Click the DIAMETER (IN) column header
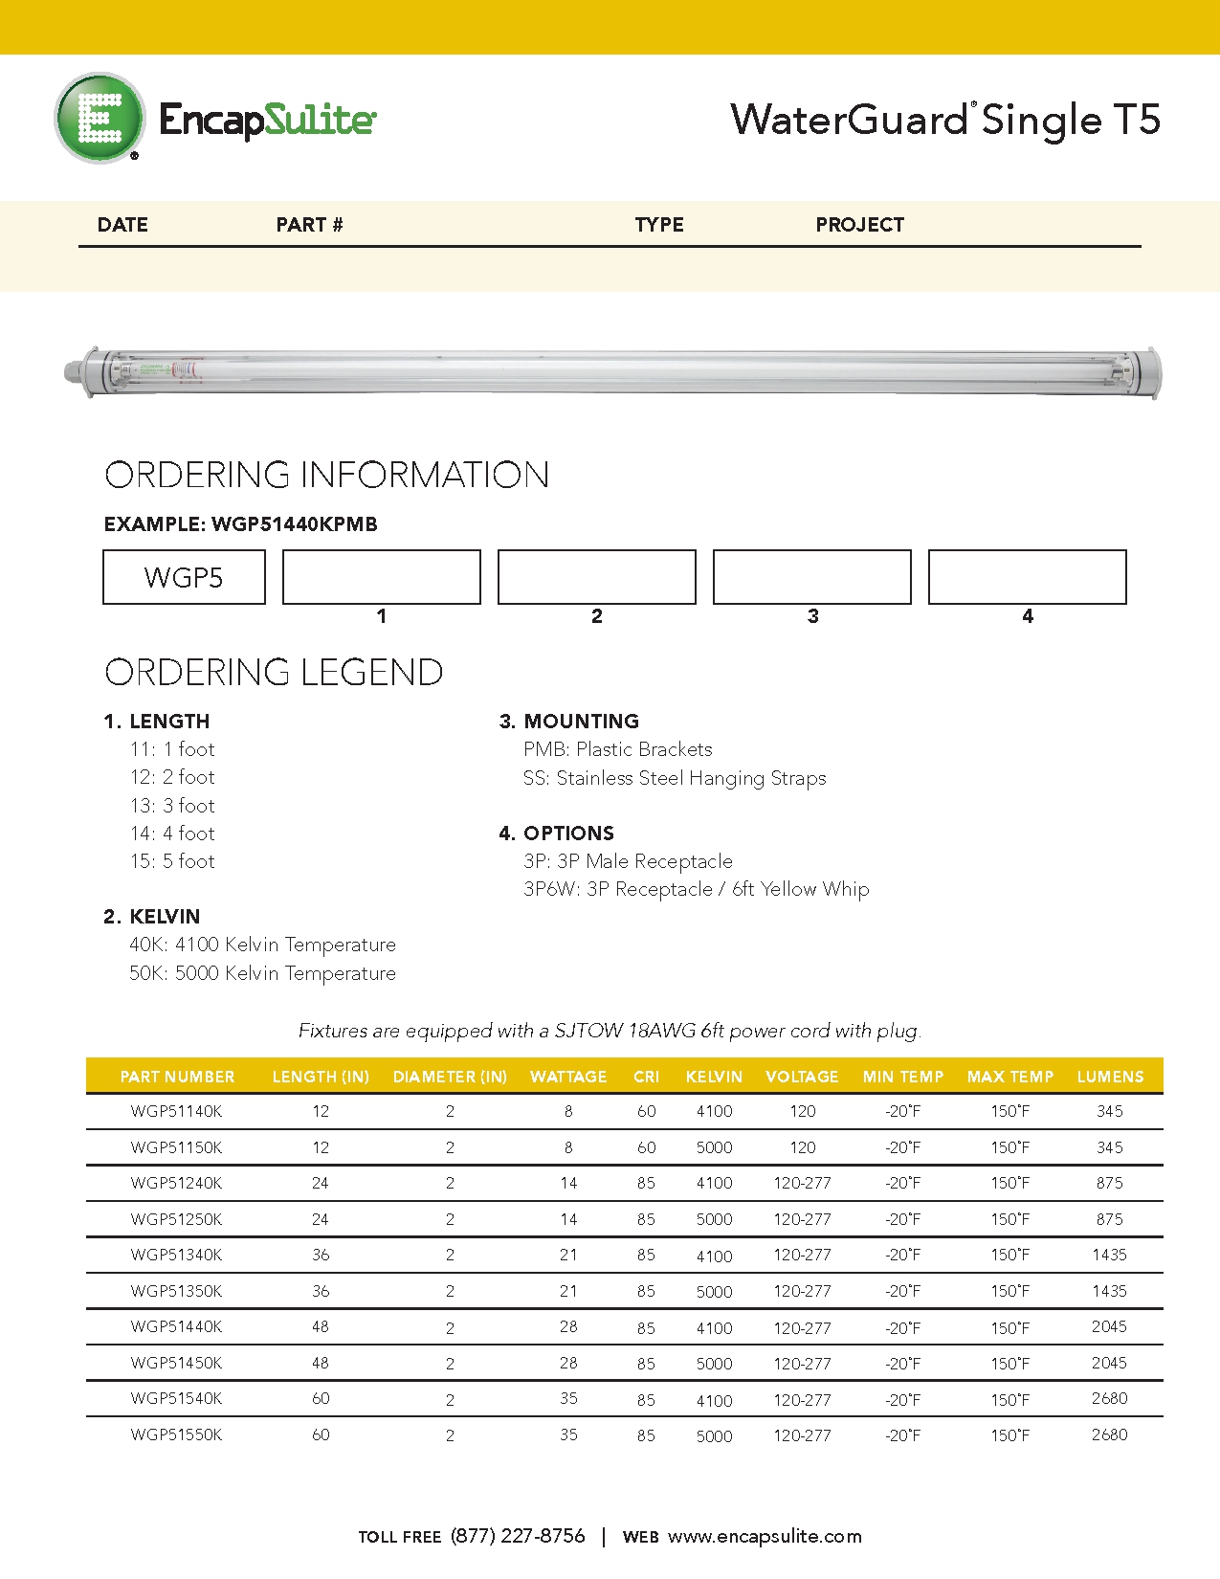This screenshot has width=1220, height=1579. [x=450, y=1077]
